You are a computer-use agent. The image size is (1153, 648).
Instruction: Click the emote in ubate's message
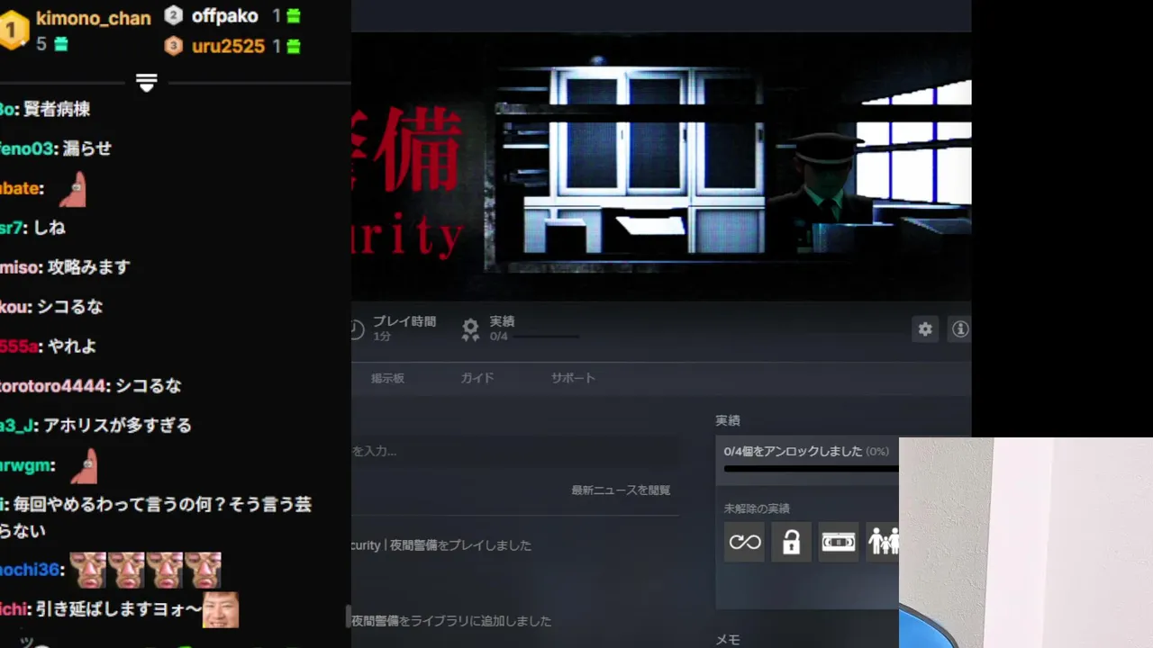[73, 189]
